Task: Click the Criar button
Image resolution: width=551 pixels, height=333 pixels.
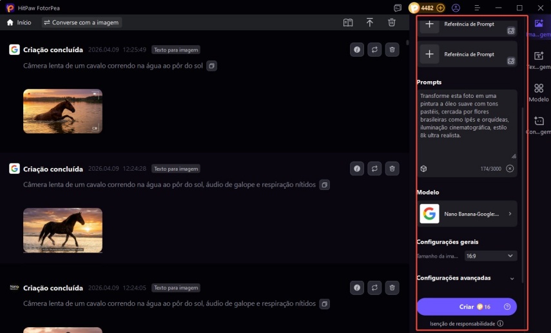Action: pos(467,307)
